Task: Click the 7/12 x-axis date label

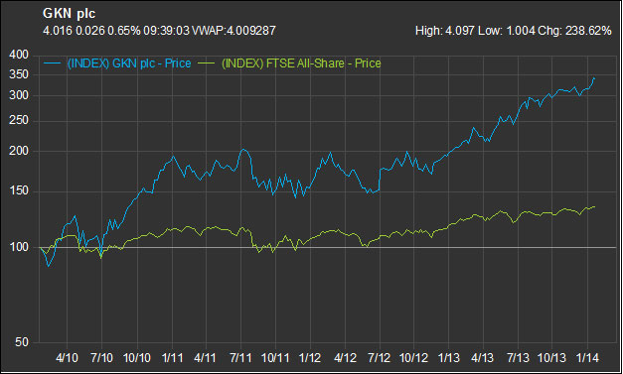Action: tap(379, 358)
